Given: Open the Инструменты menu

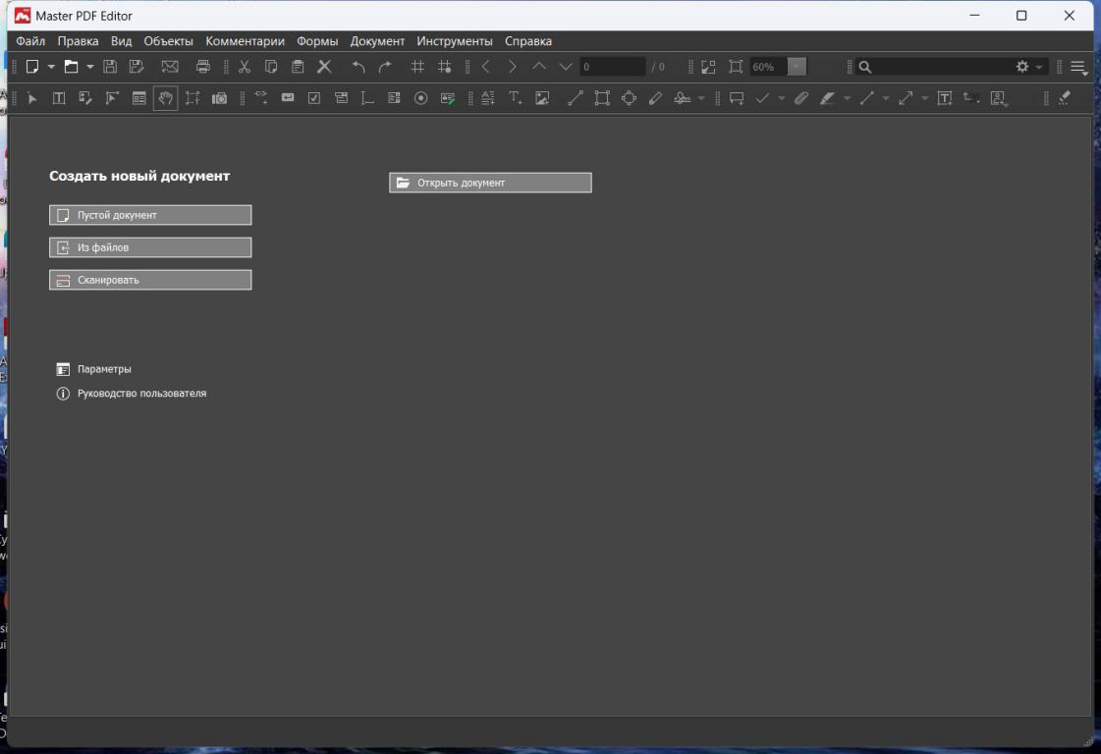Looking at the screenshot, I should coord(454,41).
